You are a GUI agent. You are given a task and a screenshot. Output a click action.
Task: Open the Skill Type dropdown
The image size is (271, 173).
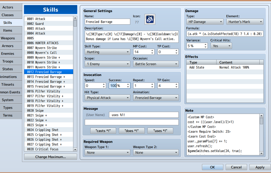[x=107, y=52]
